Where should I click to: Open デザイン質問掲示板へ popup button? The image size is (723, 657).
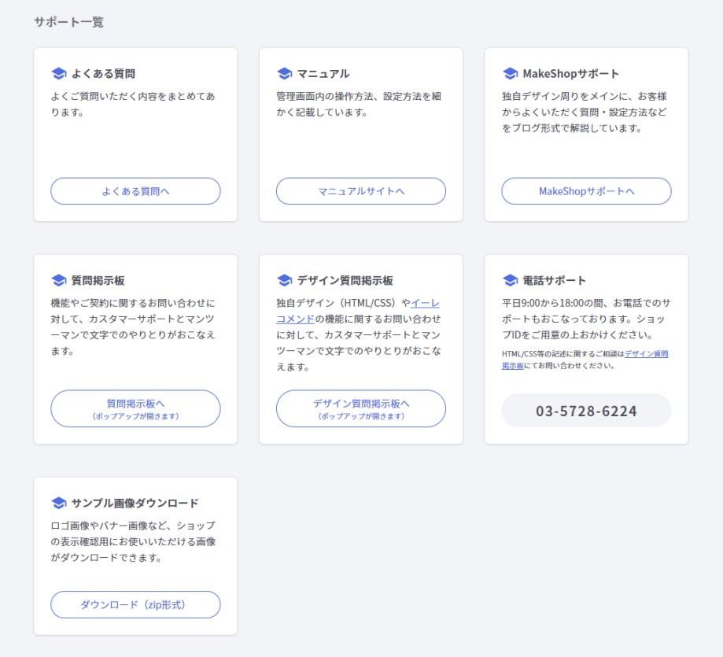pos(361,408)
